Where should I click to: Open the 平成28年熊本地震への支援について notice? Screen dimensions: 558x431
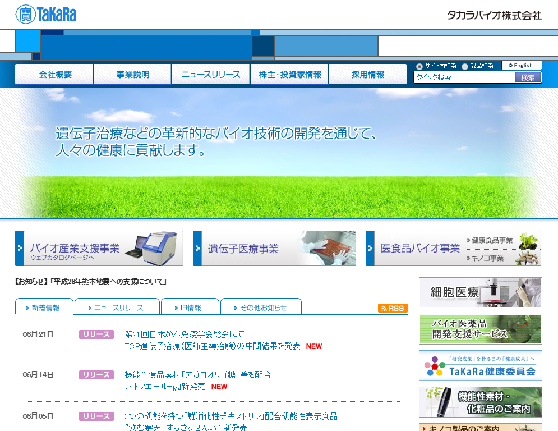click(91, 282)
